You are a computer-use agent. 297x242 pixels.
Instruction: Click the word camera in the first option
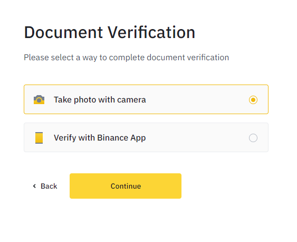point(131,100)
